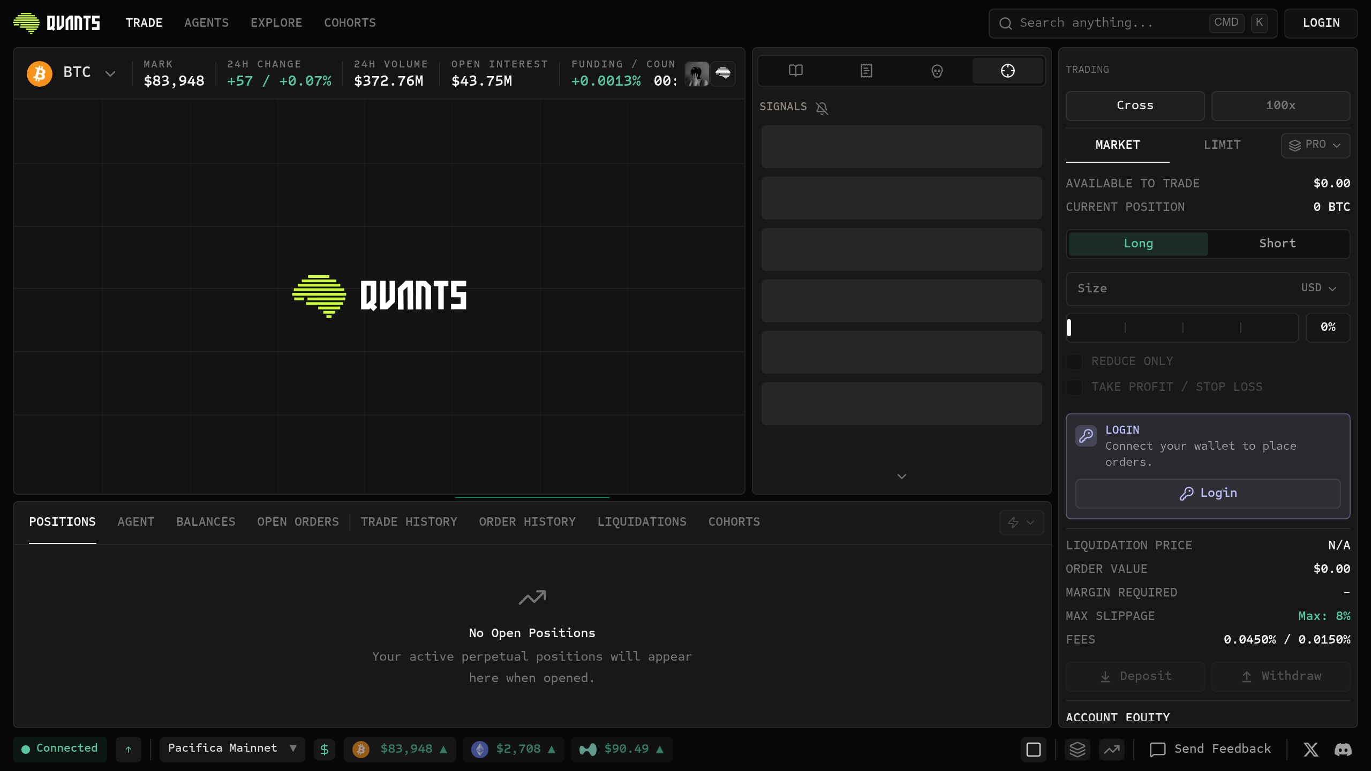The image size is (1371, 771).
Task: Enable Take Profit / Stop Loss checkbox
Action: pos(1074,387)
